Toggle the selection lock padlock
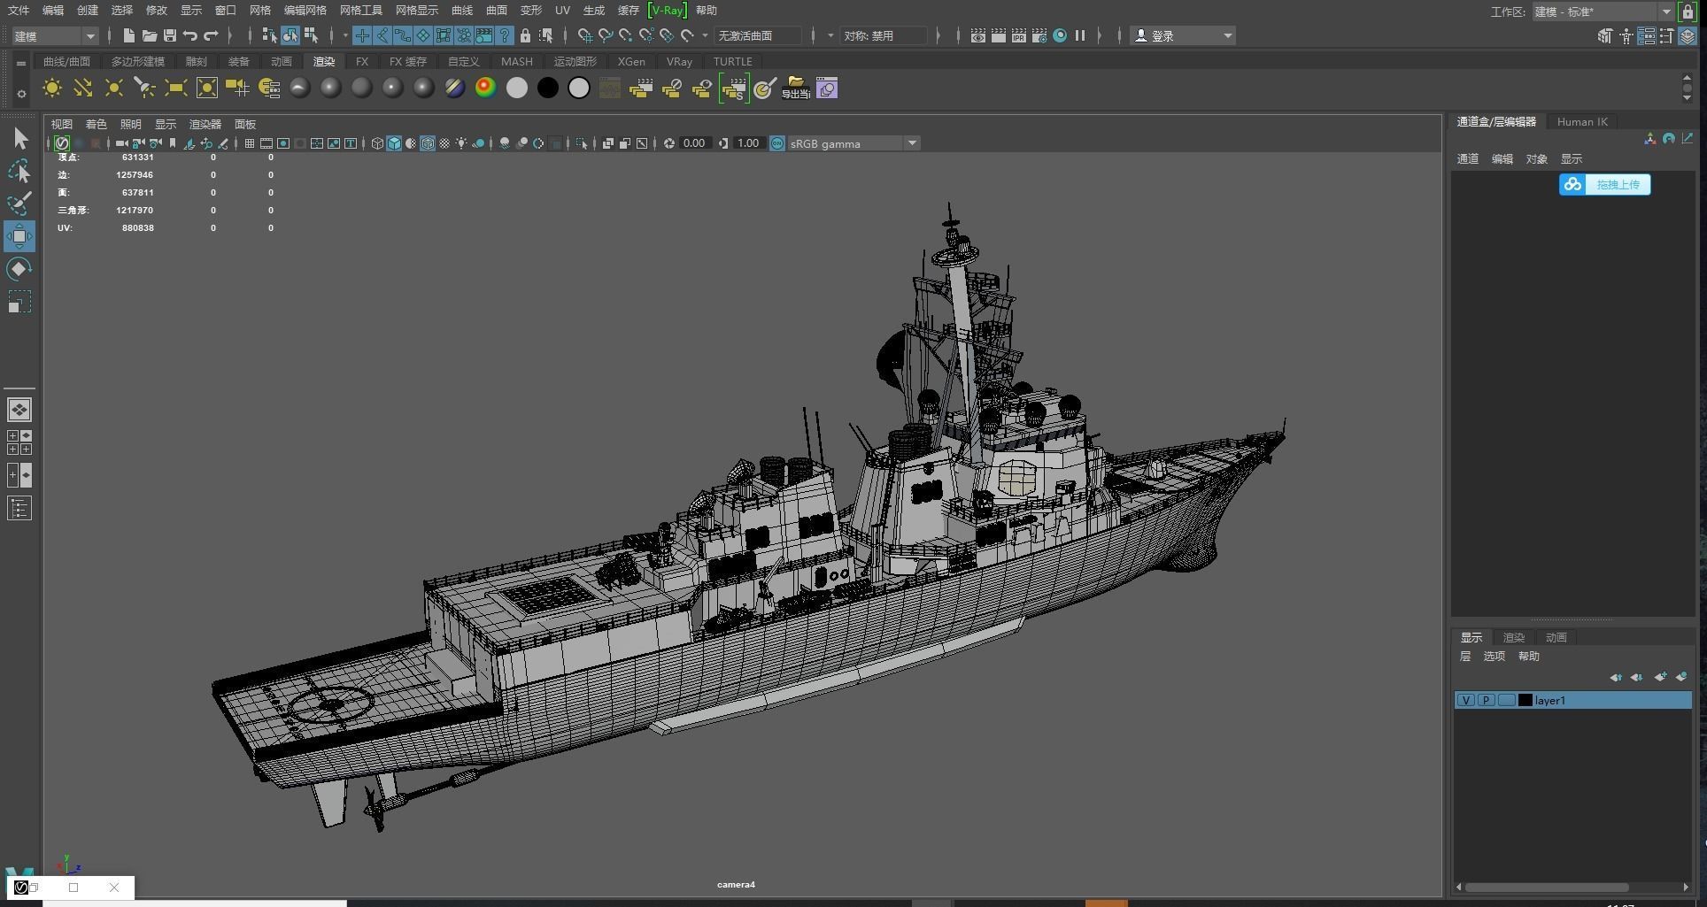The image size is (1707, 907). point(525,35)
